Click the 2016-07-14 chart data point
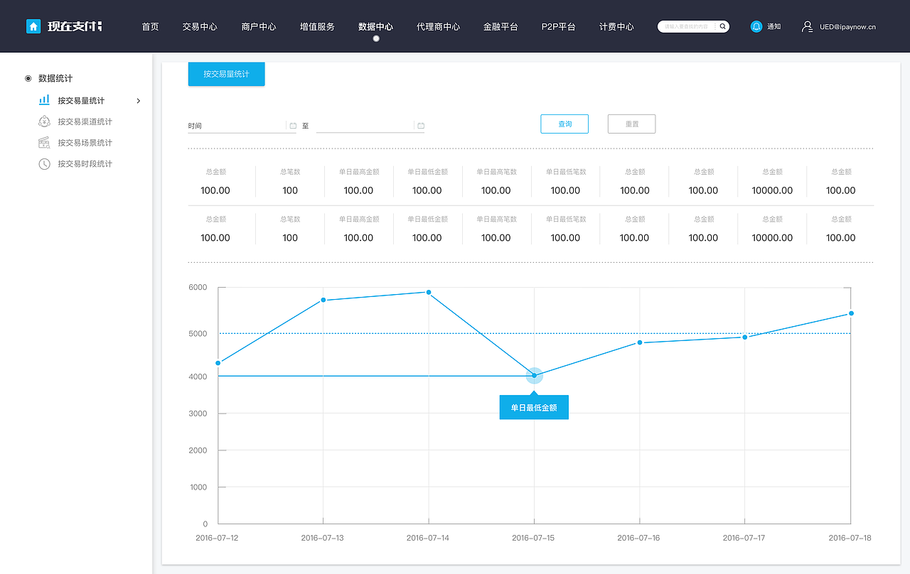 click(x=429, y=292)
